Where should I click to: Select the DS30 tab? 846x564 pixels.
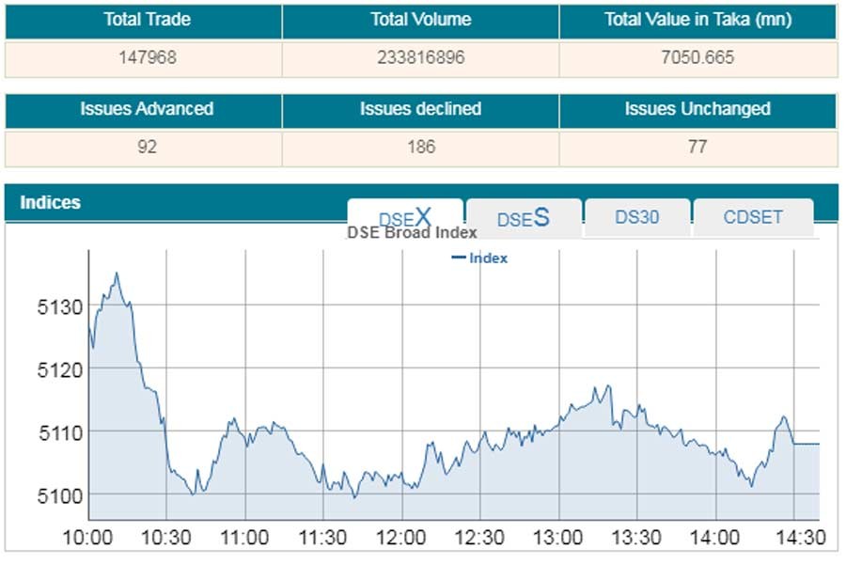pyautogui.click(x=637, y=217)
